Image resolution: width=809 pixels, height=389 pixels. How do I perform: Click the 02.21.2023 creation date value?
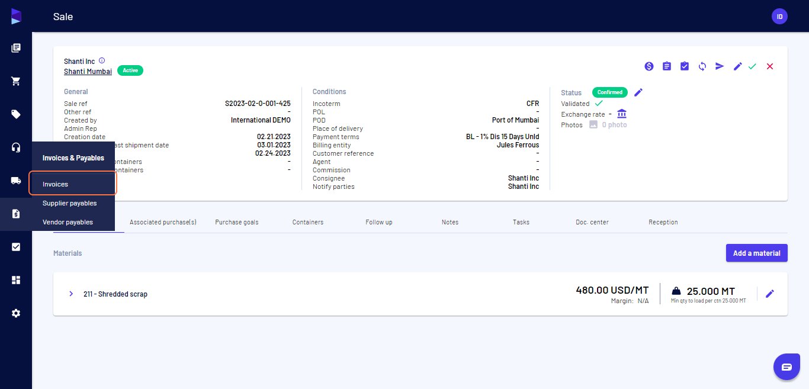point(274,137)
